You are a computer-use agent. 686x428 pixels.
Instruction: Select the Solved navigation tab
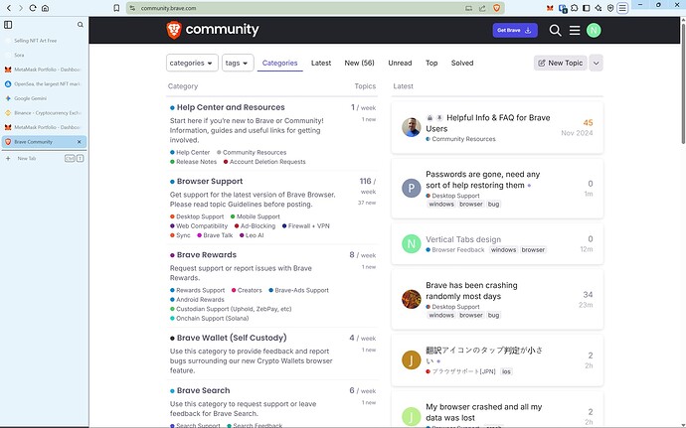tap(462, 63)
